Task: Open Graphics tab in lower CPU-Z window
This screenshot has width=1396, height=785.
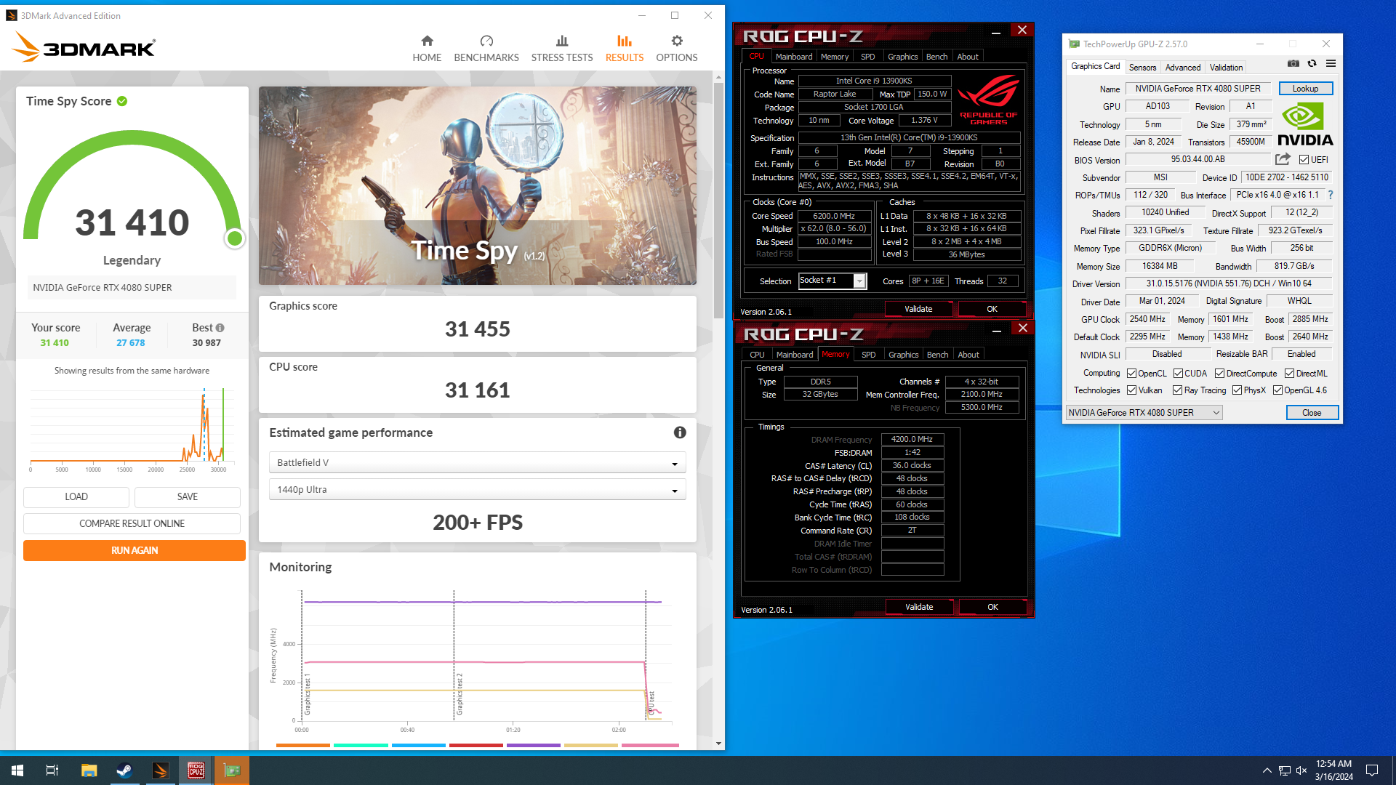Action: click(x=903, y=355)
